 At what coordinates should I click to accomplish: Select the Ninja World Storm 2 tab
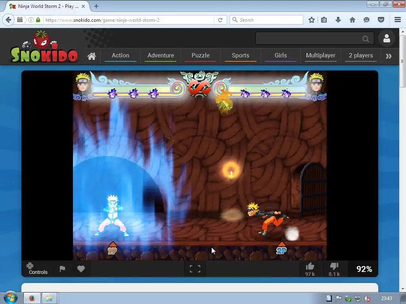[x=48, y=6]
